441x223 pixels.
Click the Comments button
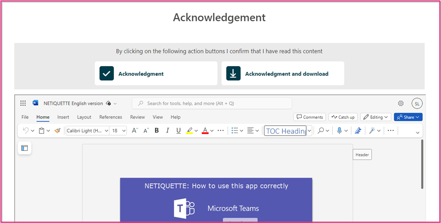(x=309, y=117)
